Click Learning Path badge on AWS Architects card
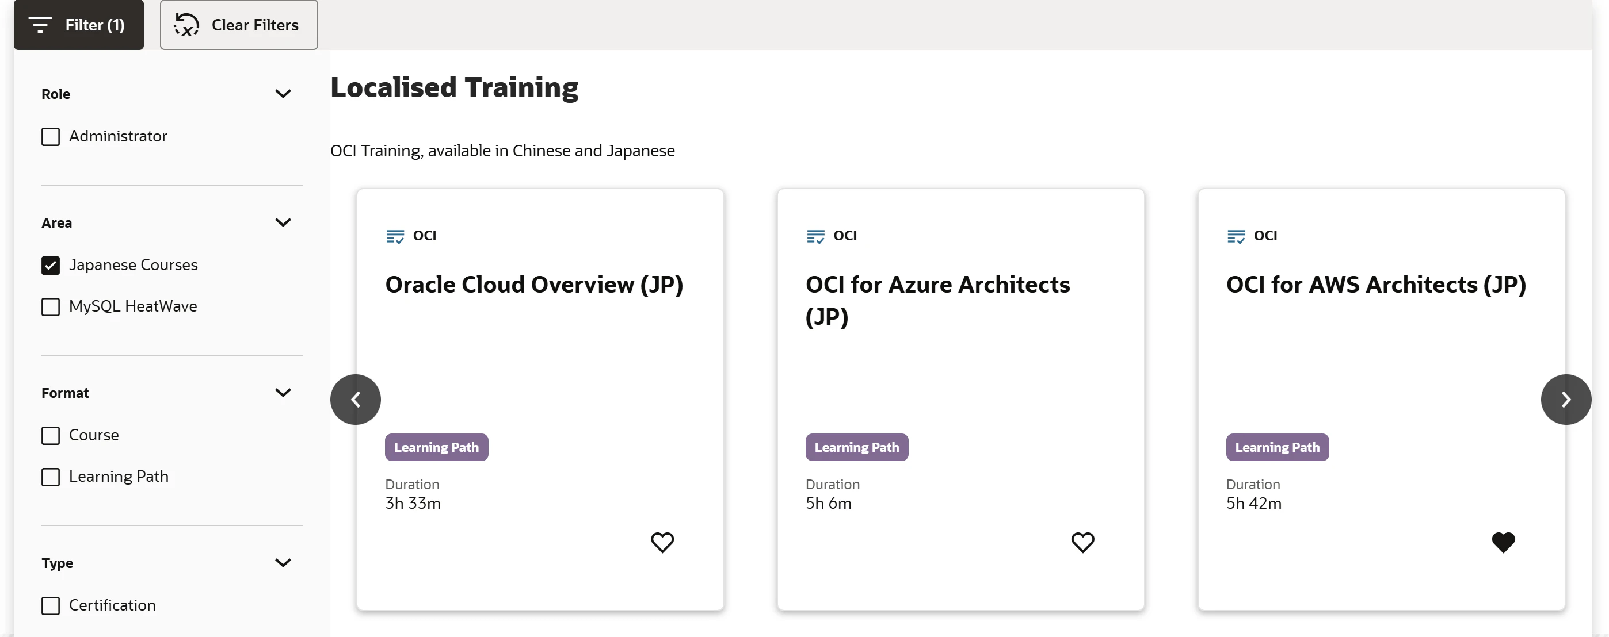Viewport: 1609px width, 637px height. pyautogui.click(x=1278, y=447)
